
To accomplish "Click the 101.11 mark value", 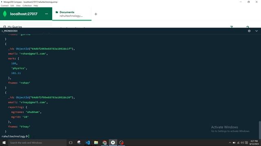I will (16, 73).
